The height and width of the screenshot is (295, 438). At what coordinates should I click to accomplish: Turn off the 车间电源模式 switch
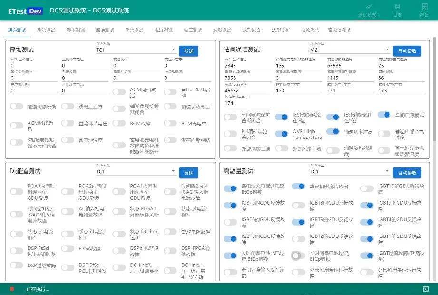[x=384, y=115]
